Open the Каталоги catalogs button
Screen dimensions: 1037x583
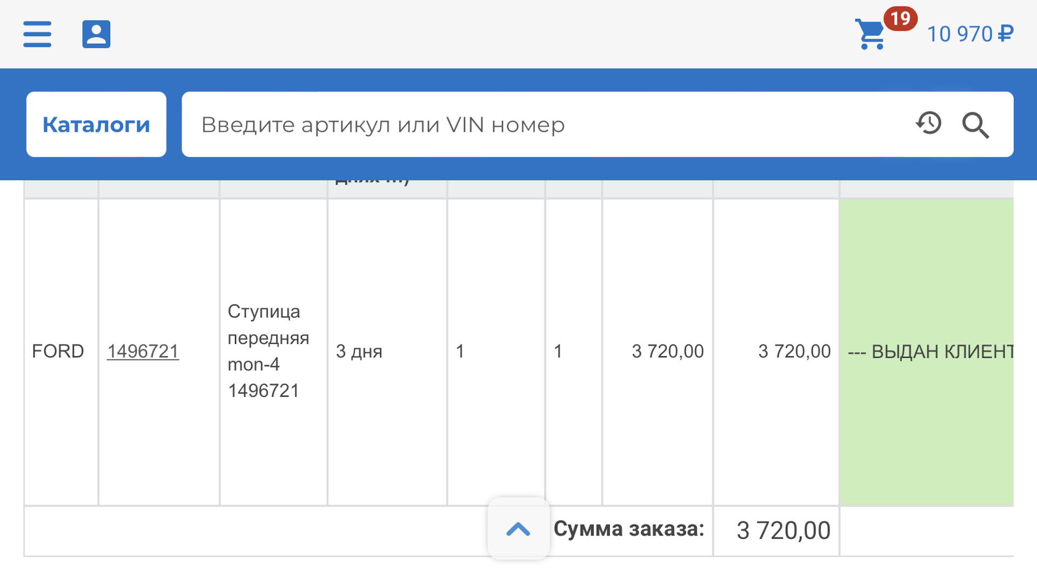(x=96, y=125)
